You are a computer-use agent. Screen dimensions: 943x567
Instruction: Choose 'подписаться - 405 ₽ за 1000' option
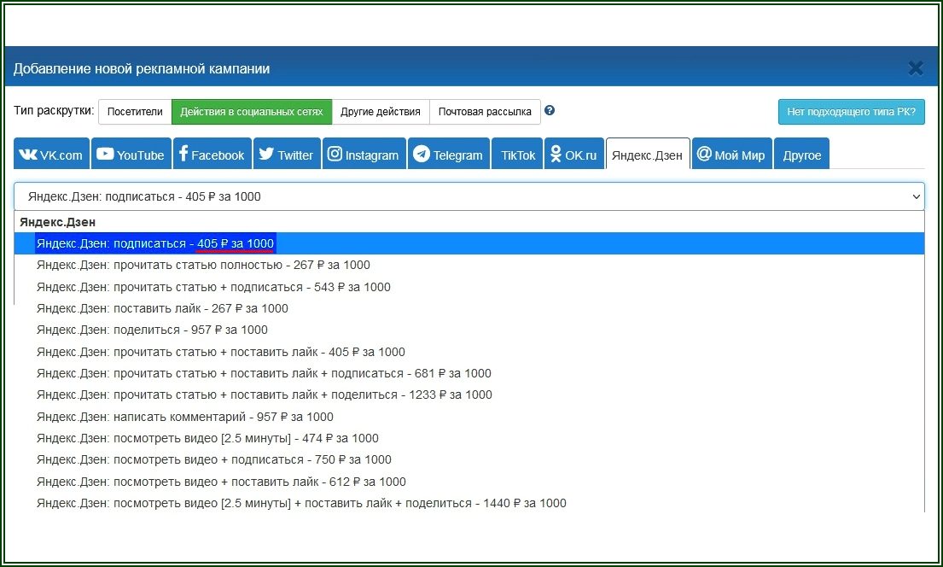[469, 243]
